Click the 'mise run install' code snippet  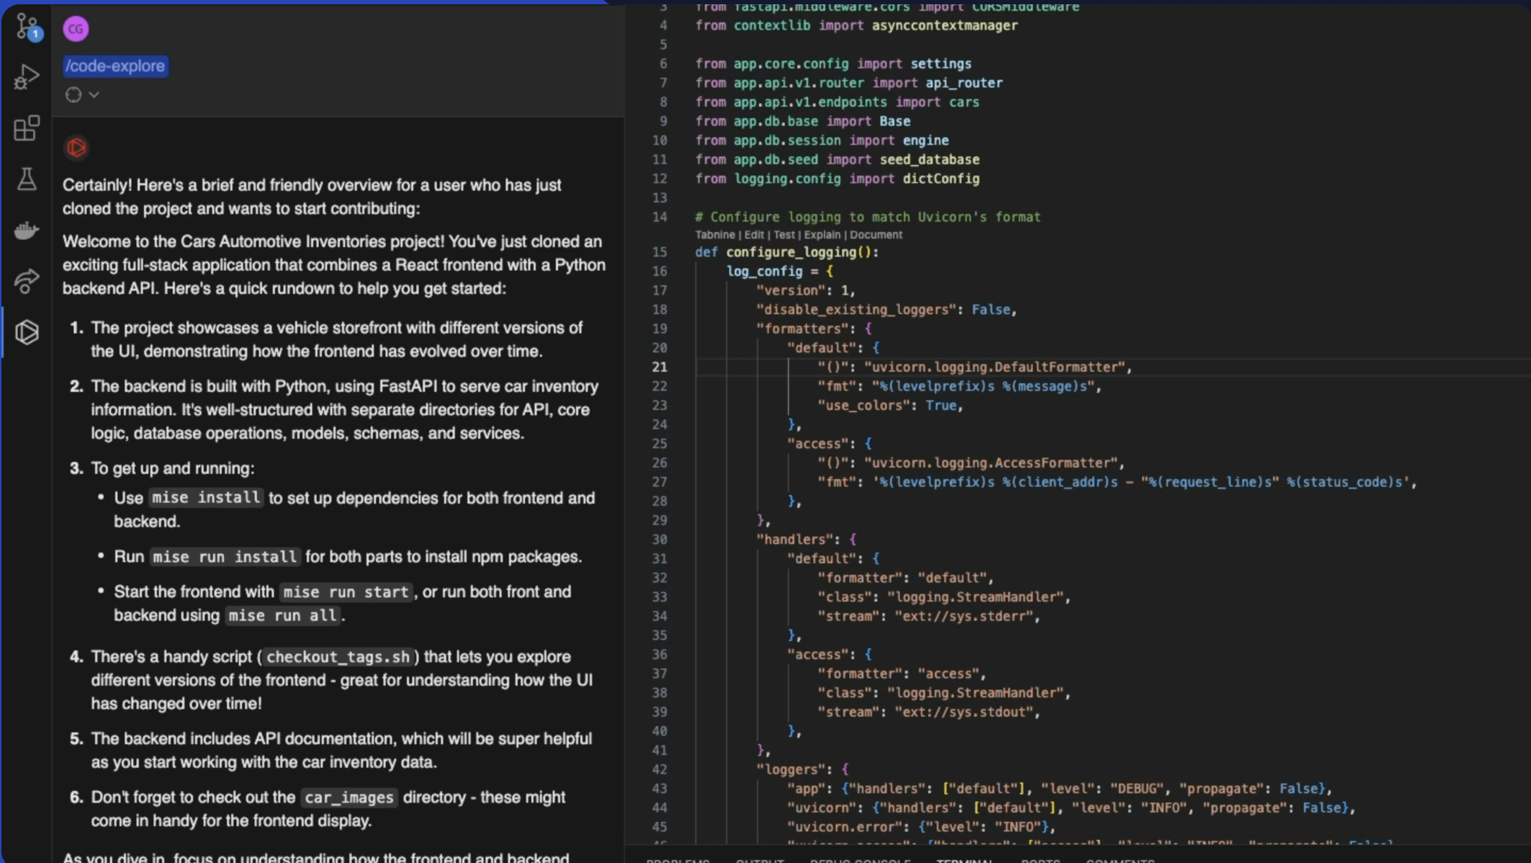(225, 557)
